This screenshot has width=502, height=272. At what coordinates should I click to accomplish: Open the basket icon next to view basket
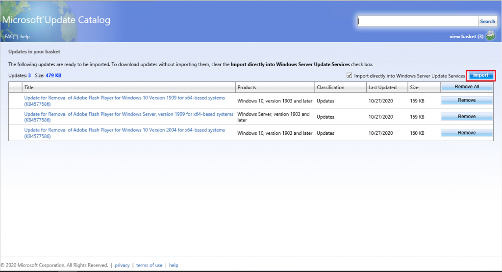tap(490, 36)
